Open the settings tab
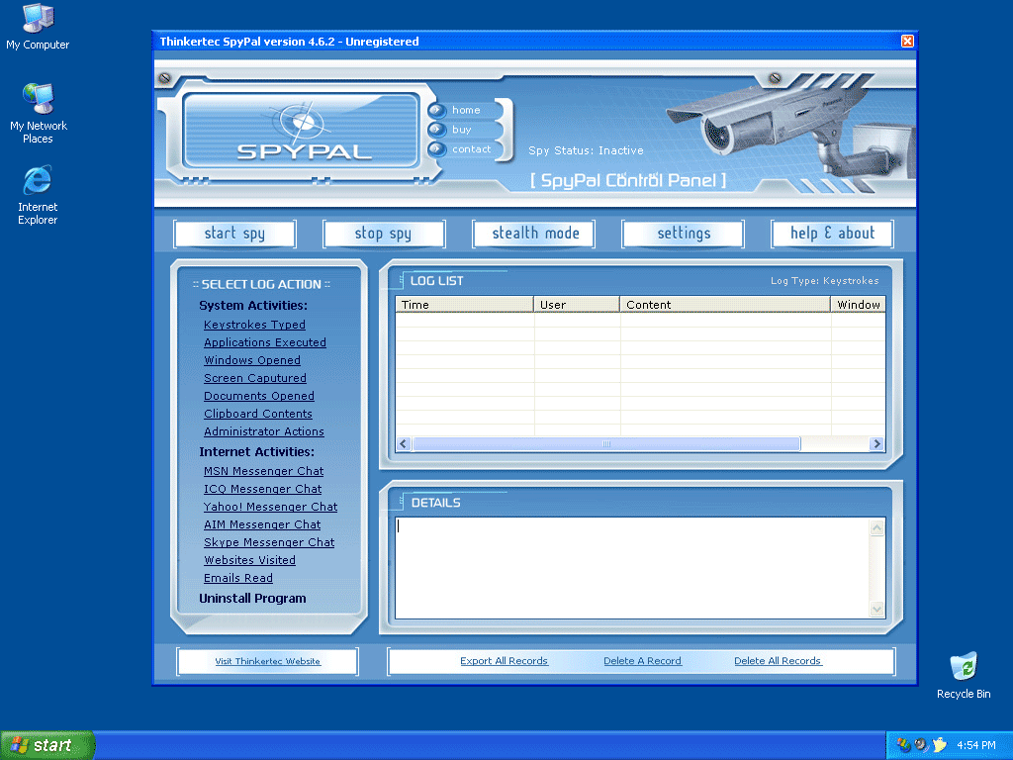 (x=684, y=234)
